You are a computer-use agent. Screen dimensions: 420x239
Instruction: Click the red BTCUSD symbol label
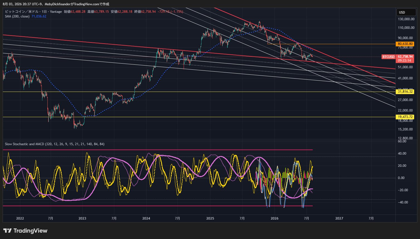point(388,57)
